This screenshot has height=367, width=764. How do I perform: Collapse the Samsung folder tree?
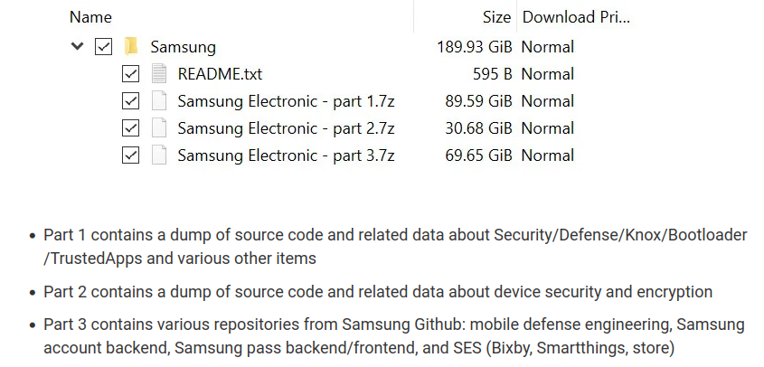(x=77, y=46)
